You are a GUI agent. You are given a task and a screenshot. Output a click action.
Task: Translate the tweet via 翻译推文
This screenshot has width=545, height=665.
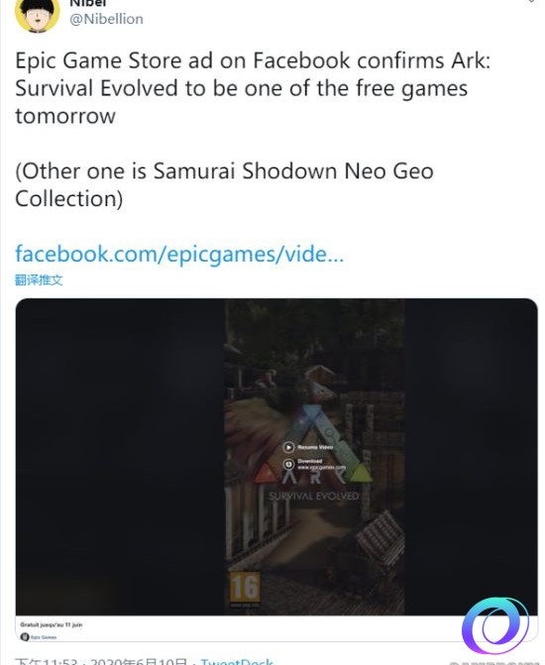[39, 279]
